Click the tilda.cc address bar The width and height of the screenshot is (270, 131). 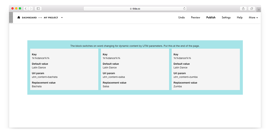[135, 9]
